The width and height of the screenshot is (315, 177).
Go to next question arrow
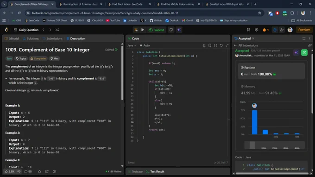point(50,30)
